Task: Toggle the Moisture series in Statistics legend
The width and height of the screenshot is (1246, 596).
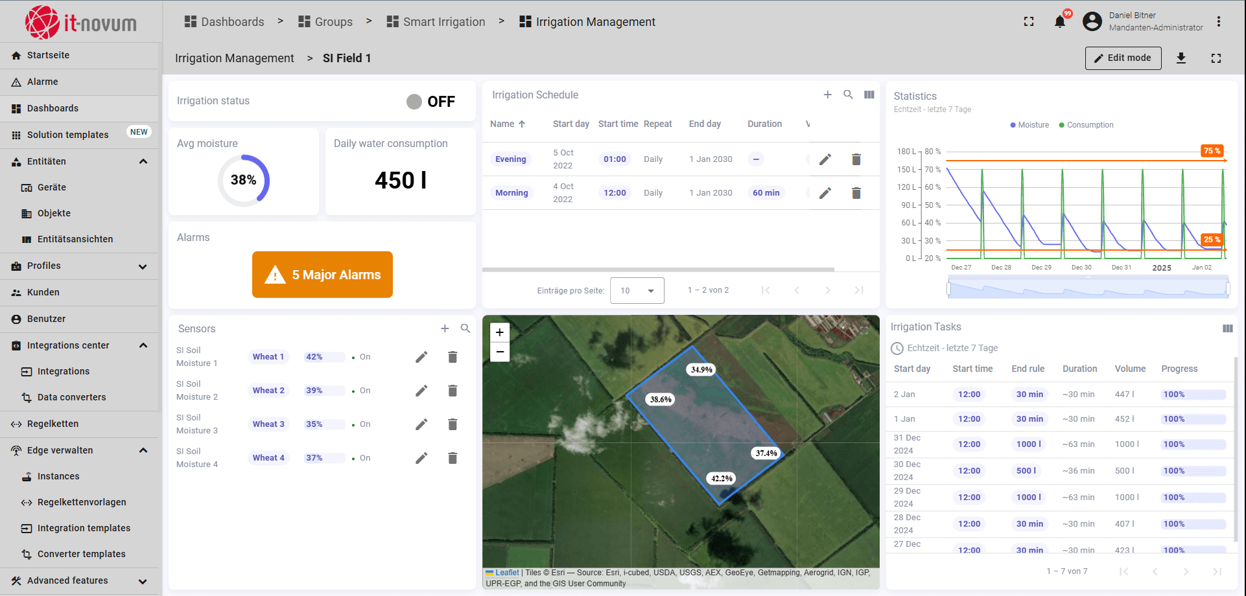Action: [x=1029, y=125]
